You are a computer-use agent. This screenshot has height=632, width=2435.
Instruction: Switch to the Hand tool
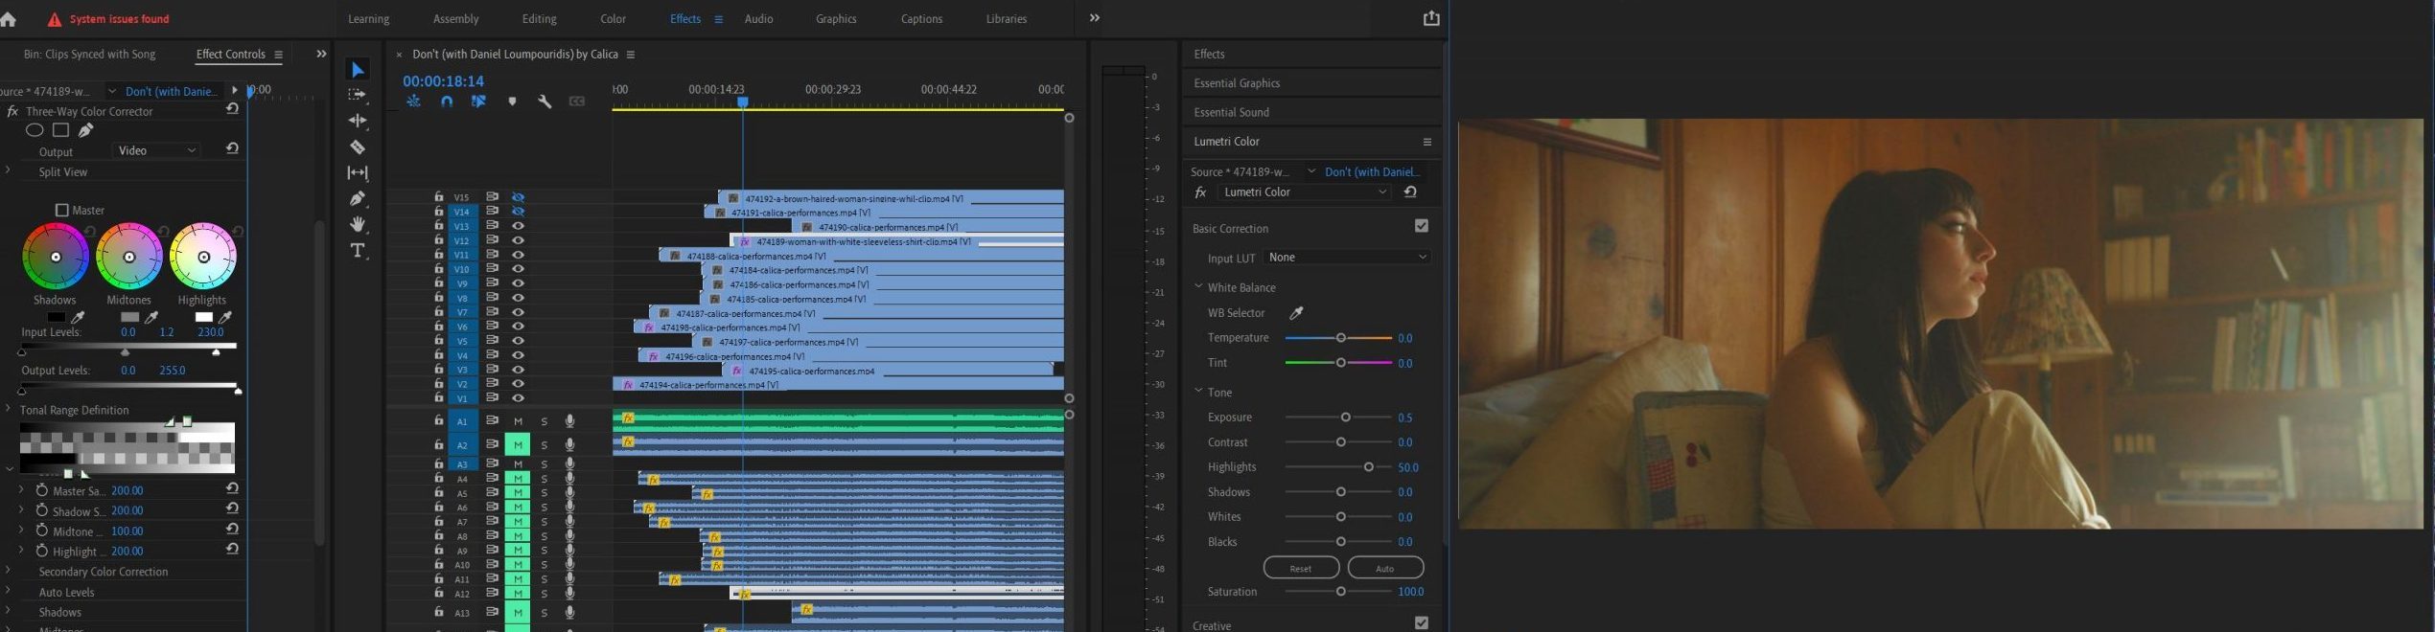click(358, 224)
